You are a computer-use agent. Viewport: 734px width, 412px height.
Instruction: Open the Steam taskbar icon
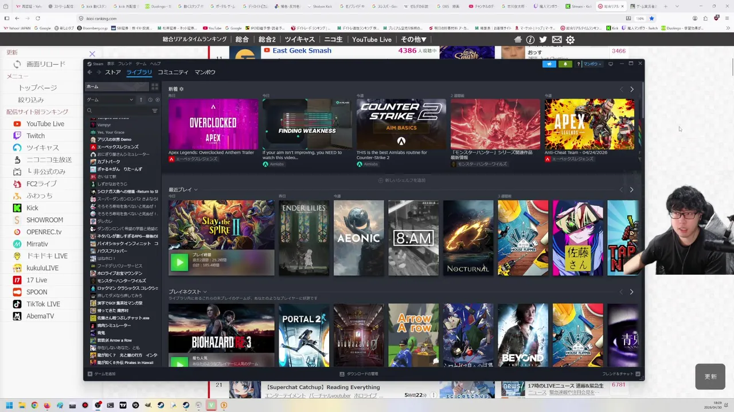[x=186, y=405]
